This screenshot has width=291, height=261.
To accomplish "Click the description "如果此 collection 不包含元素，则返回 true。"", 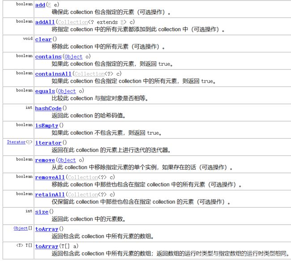I will (107, 133).
